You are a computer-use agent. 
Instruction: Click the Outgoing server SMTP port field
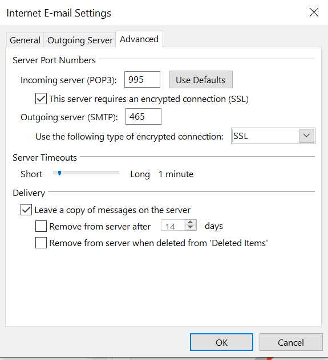tap(143, 117)
